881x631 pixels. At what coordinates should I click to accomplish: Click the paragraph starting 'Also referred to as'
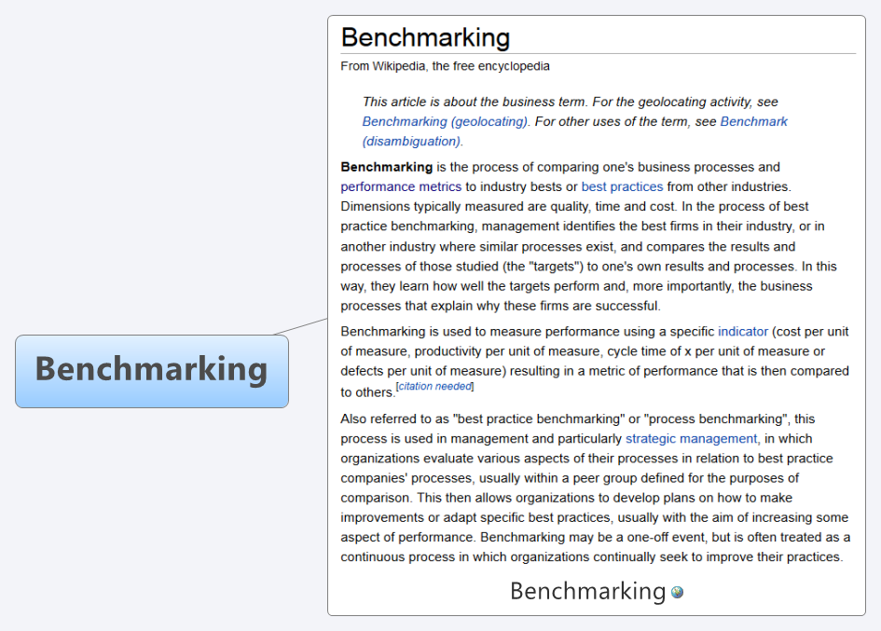point(595,487)
